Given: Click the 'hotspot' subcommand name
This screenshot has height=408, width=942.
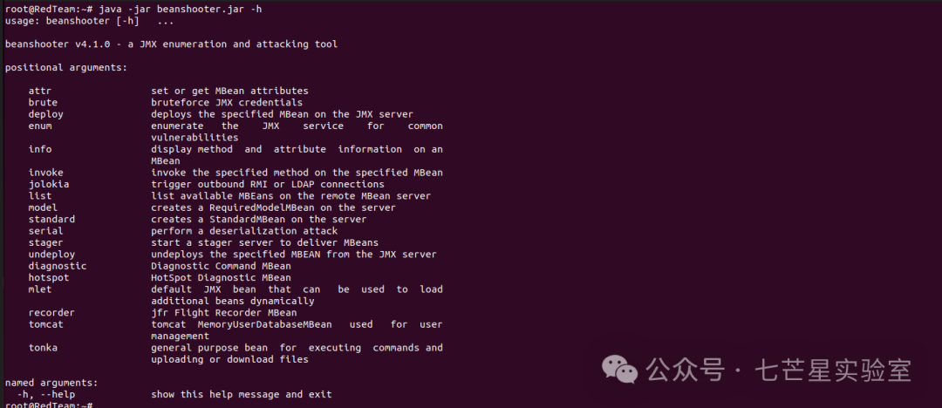Looking at the screenshot, I should (x=49, y=277).
